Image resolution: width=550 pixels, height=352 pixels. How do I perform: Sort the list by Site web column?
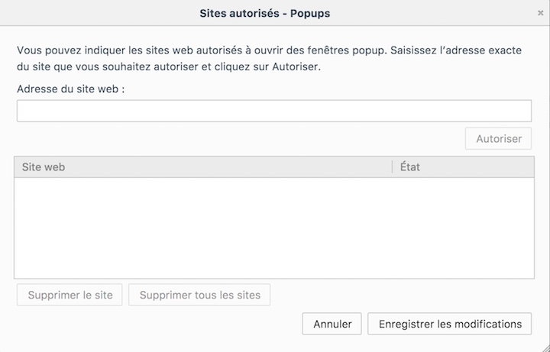pyautogui.click(x=203, y=167)
